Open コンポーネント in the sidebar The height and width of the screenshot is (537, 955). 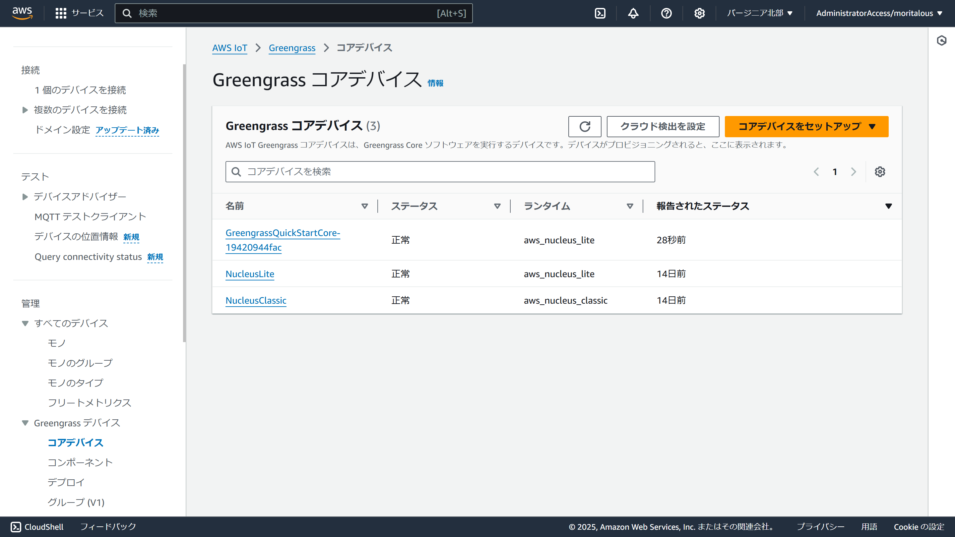(80, 462)
